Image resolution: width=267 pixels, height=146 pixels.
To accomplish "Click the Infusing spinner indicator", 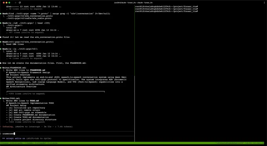I will [x=1, y=127].
